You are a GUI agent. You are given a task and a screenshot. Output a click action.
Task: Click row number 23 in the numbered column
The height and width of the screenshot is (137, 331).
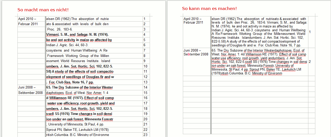pyautogui.click(x=146, y=135)
